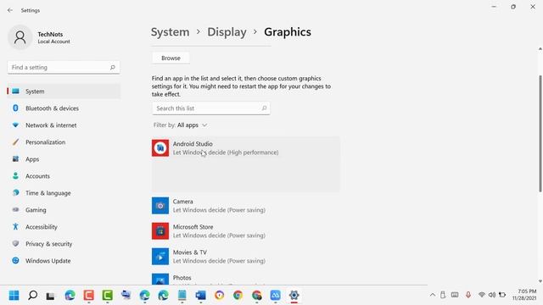Click the TechNots account name

click(x=50, y=34)
